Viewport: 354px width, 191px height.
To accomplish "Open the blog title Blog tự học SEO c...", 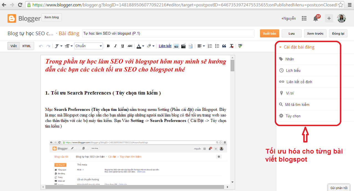I will (30, 34).
